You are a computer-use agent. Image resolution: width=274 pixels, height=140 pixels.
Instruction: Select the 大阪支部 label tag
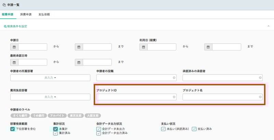[x=93, y=116]
